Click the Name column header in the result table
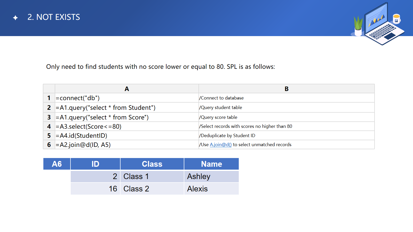The height and width of the screenshot is (232, 413). pos(211,164)
